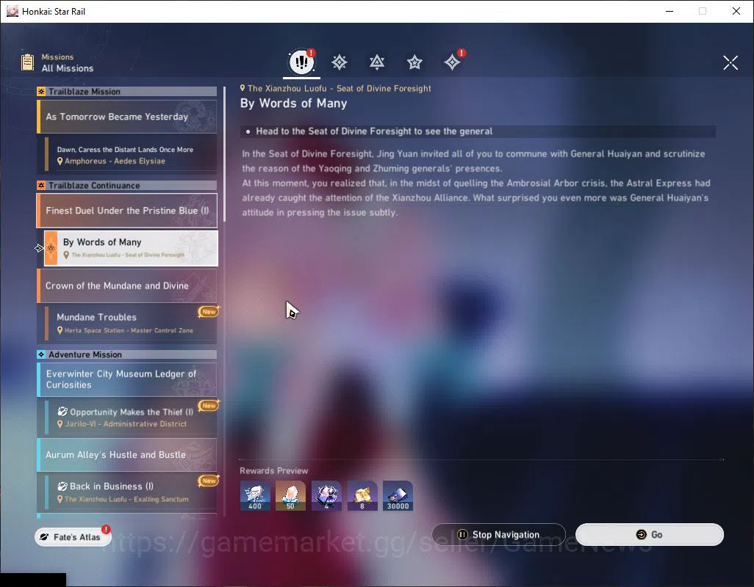The width and height of the screenshot is (754, 587).
Task: View the 30000 Credits reward
Action: coord(398,496)
